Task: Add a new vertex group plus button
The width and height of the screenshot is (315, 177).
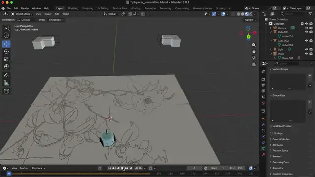Action: click(x=310, y=76)
